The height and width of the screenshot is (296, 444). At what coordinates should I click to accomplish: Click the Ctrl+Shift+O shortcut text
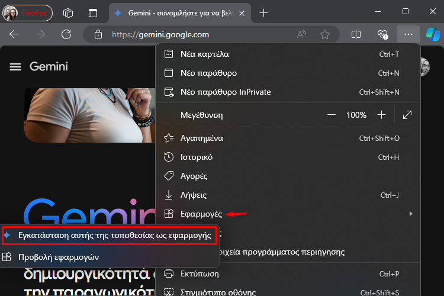pos(379,138)
